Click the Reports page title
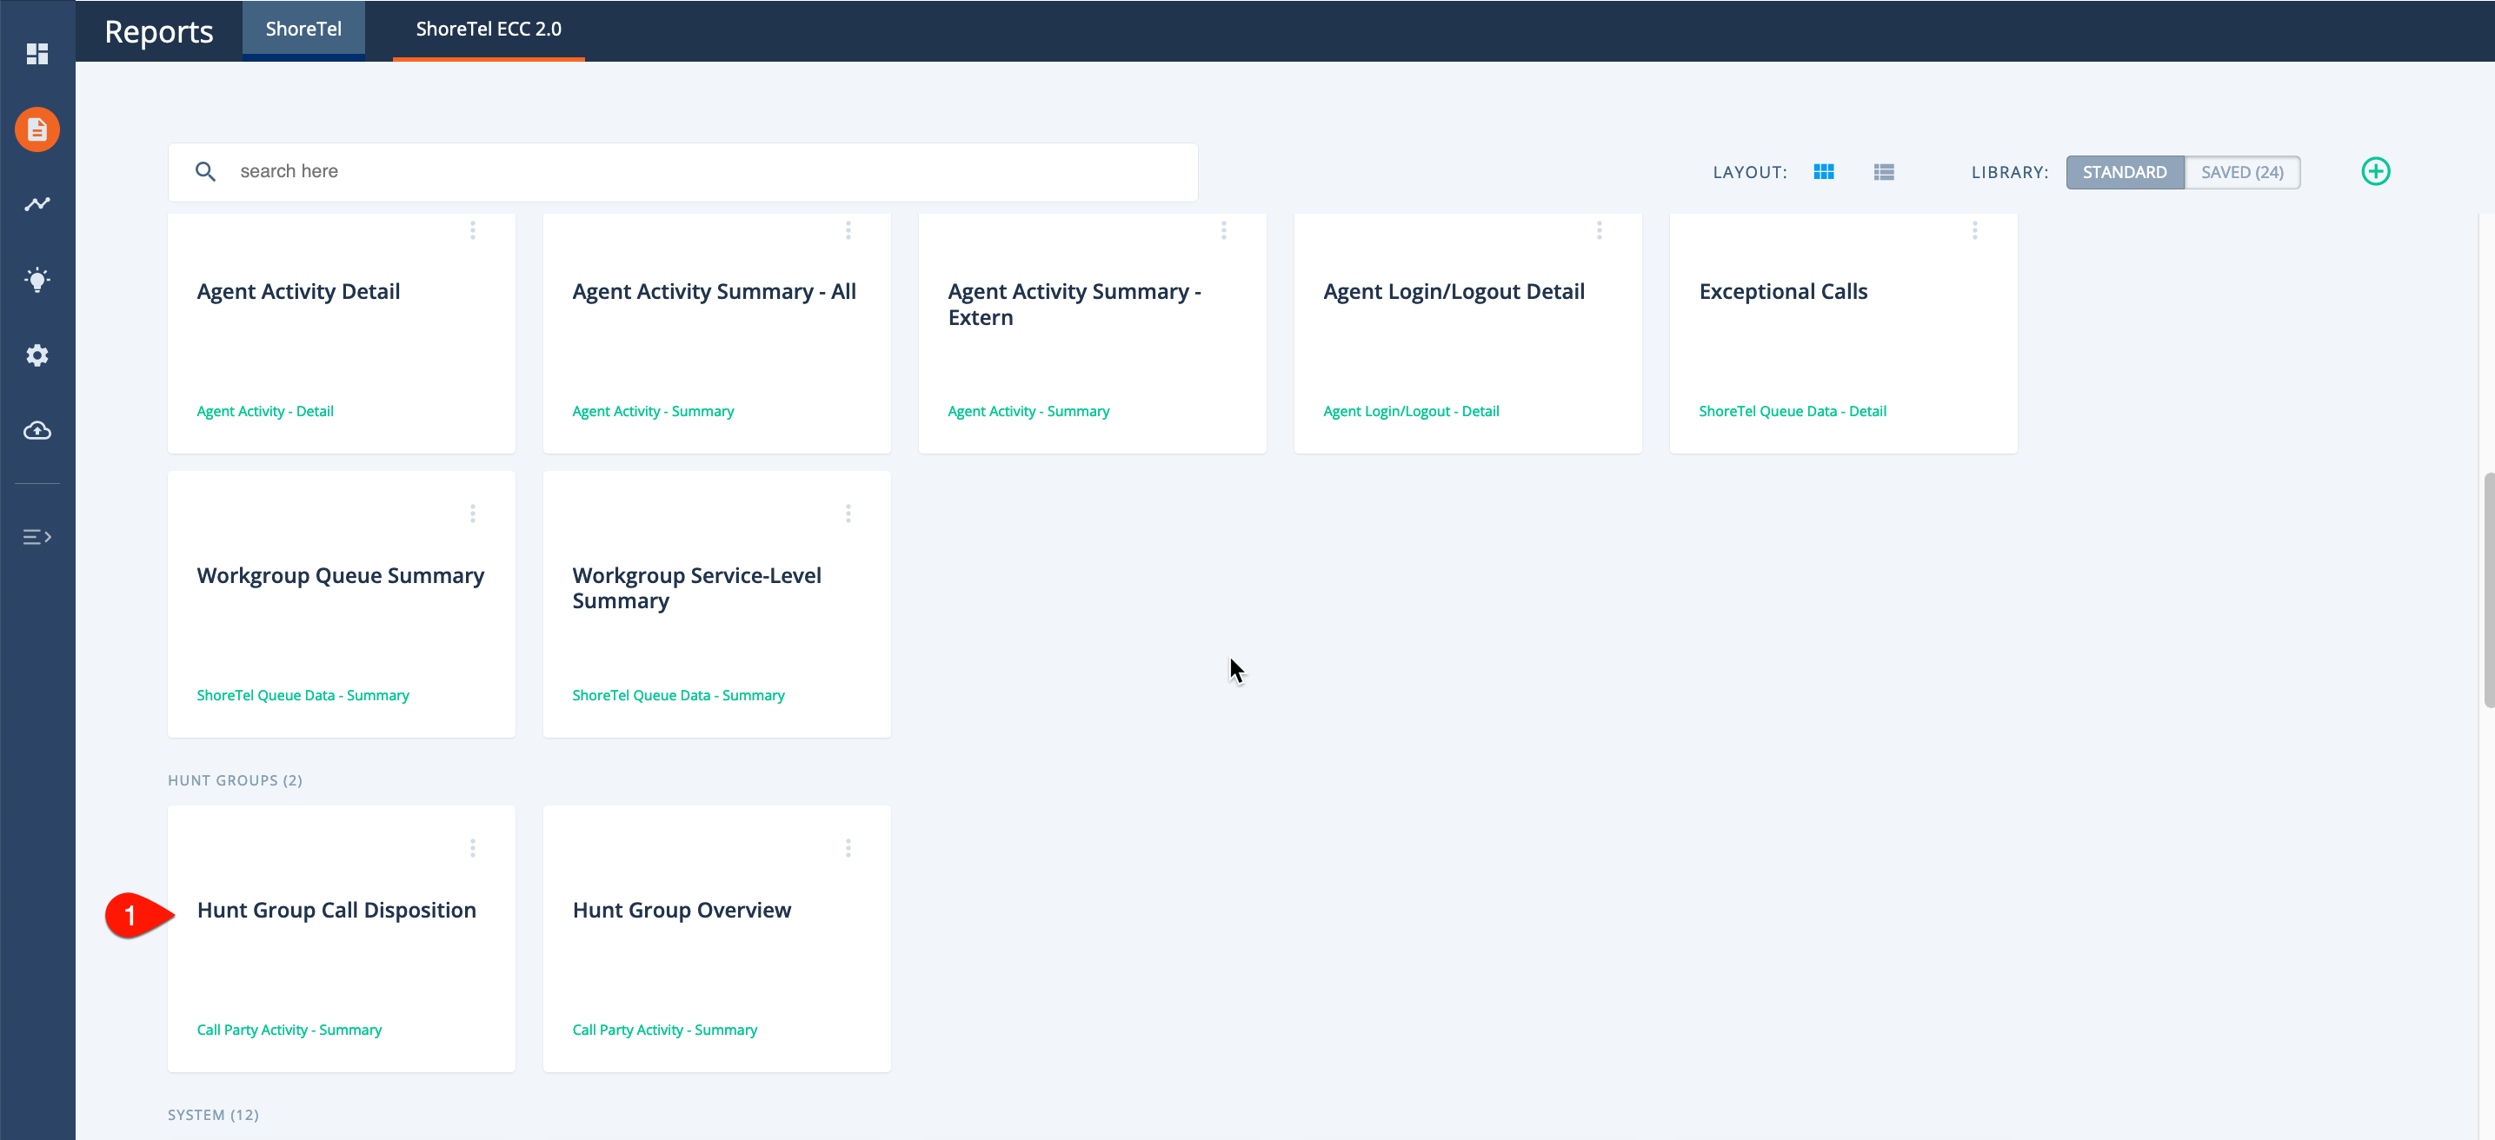Viewport: 2495px width, 1140px height. (x=159, y=32)
